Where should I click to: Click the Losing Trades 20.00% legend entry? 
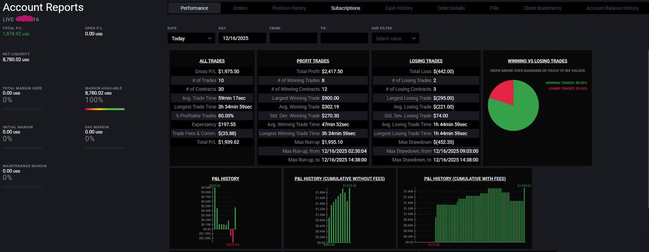[567, 88]
